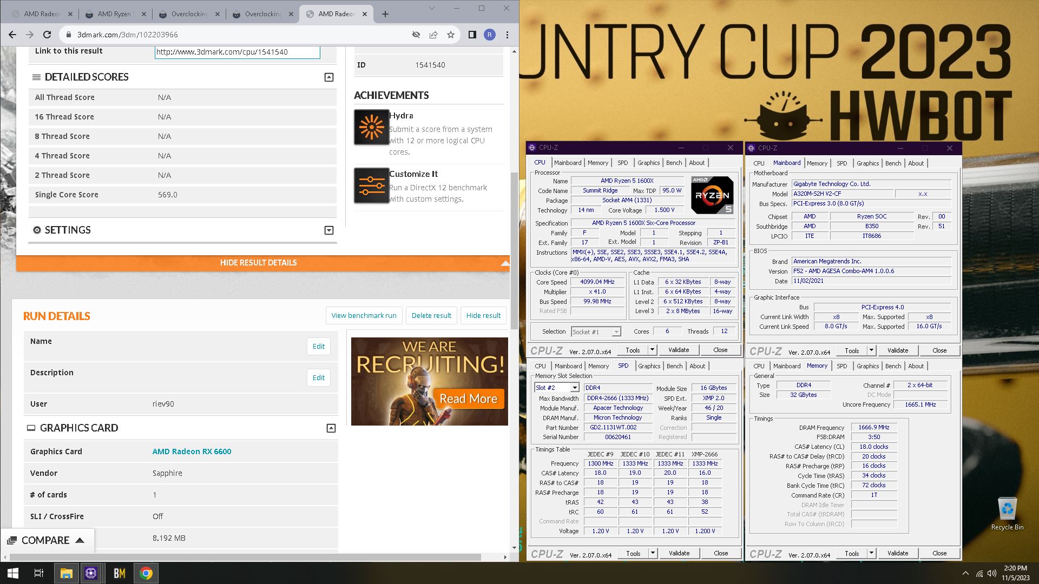Image resolution: width=1039 pixels, height=584 pixels.
Task: Click the Chrome forward arrow
Action: [x=30, y=35]
